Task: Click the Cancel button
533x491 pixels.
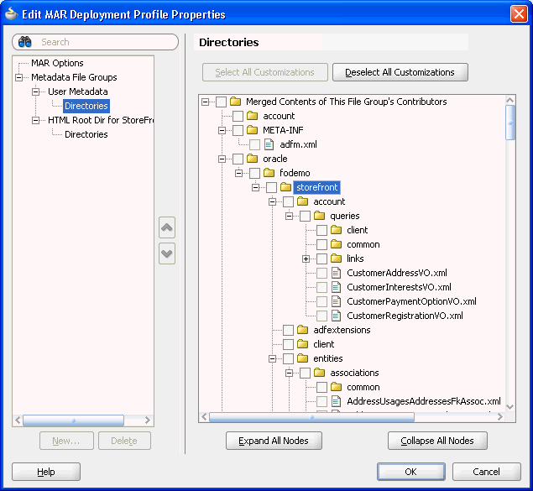Action: click(x=487, y=472)
